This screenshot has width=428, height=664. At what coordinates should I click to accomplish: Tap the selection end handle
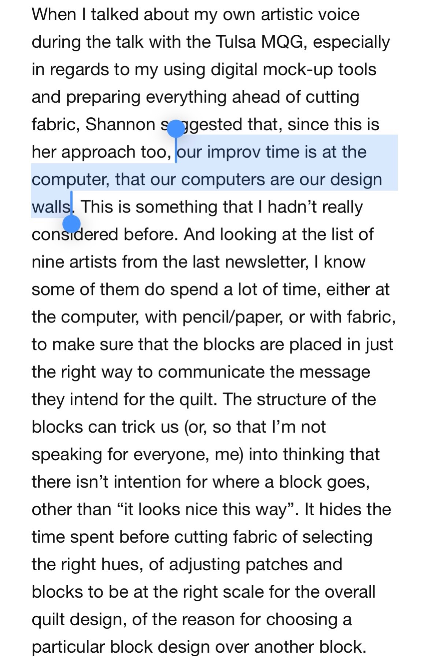(x=72, y=223)
